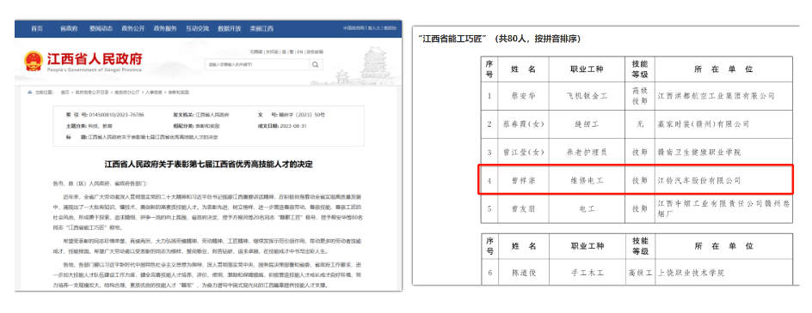Viewport: 812px width, 313px height.
Task: Switch language using the EN link
Action: (300, 52)
